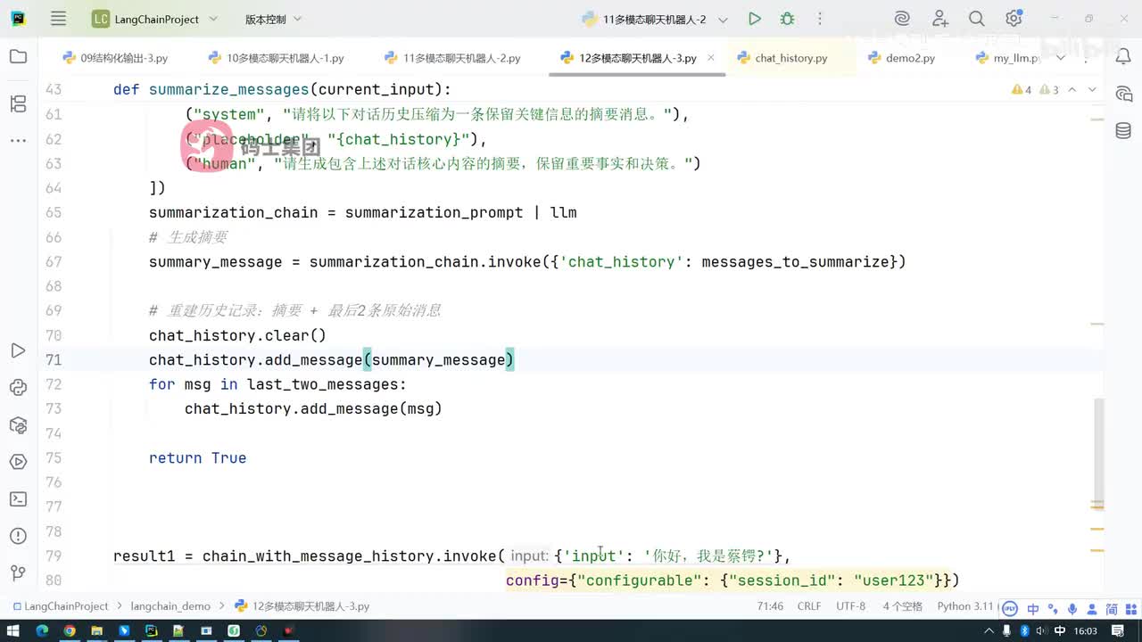1142x642 pixels.
Task: Open the Structure tool window
Action: pos(18,104)
